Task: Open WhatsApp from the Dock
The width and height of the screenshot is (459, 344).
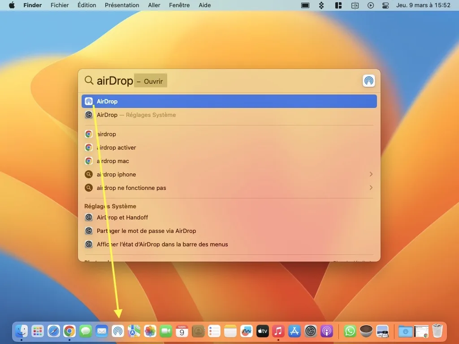Action: coord(350,331)
